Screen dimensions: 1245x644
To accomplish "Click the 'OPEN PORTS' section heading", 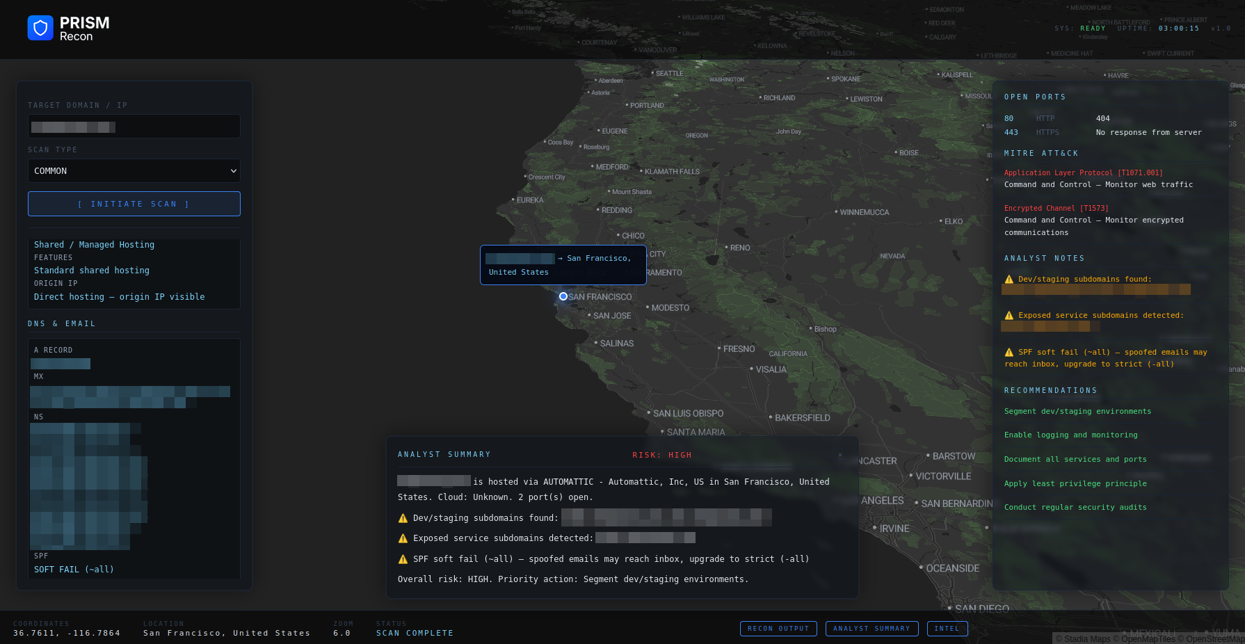I will pos(1035,97).
